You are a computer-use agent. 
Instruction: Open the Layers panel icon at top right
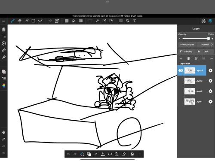(x=210, y=21)
